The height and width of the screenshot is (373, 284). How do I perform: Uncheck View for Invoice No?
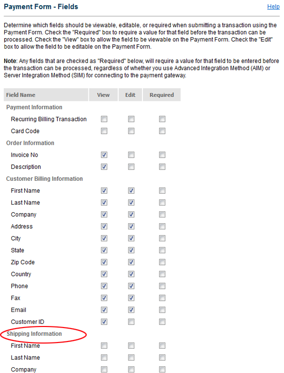click(x=104, y=155)
